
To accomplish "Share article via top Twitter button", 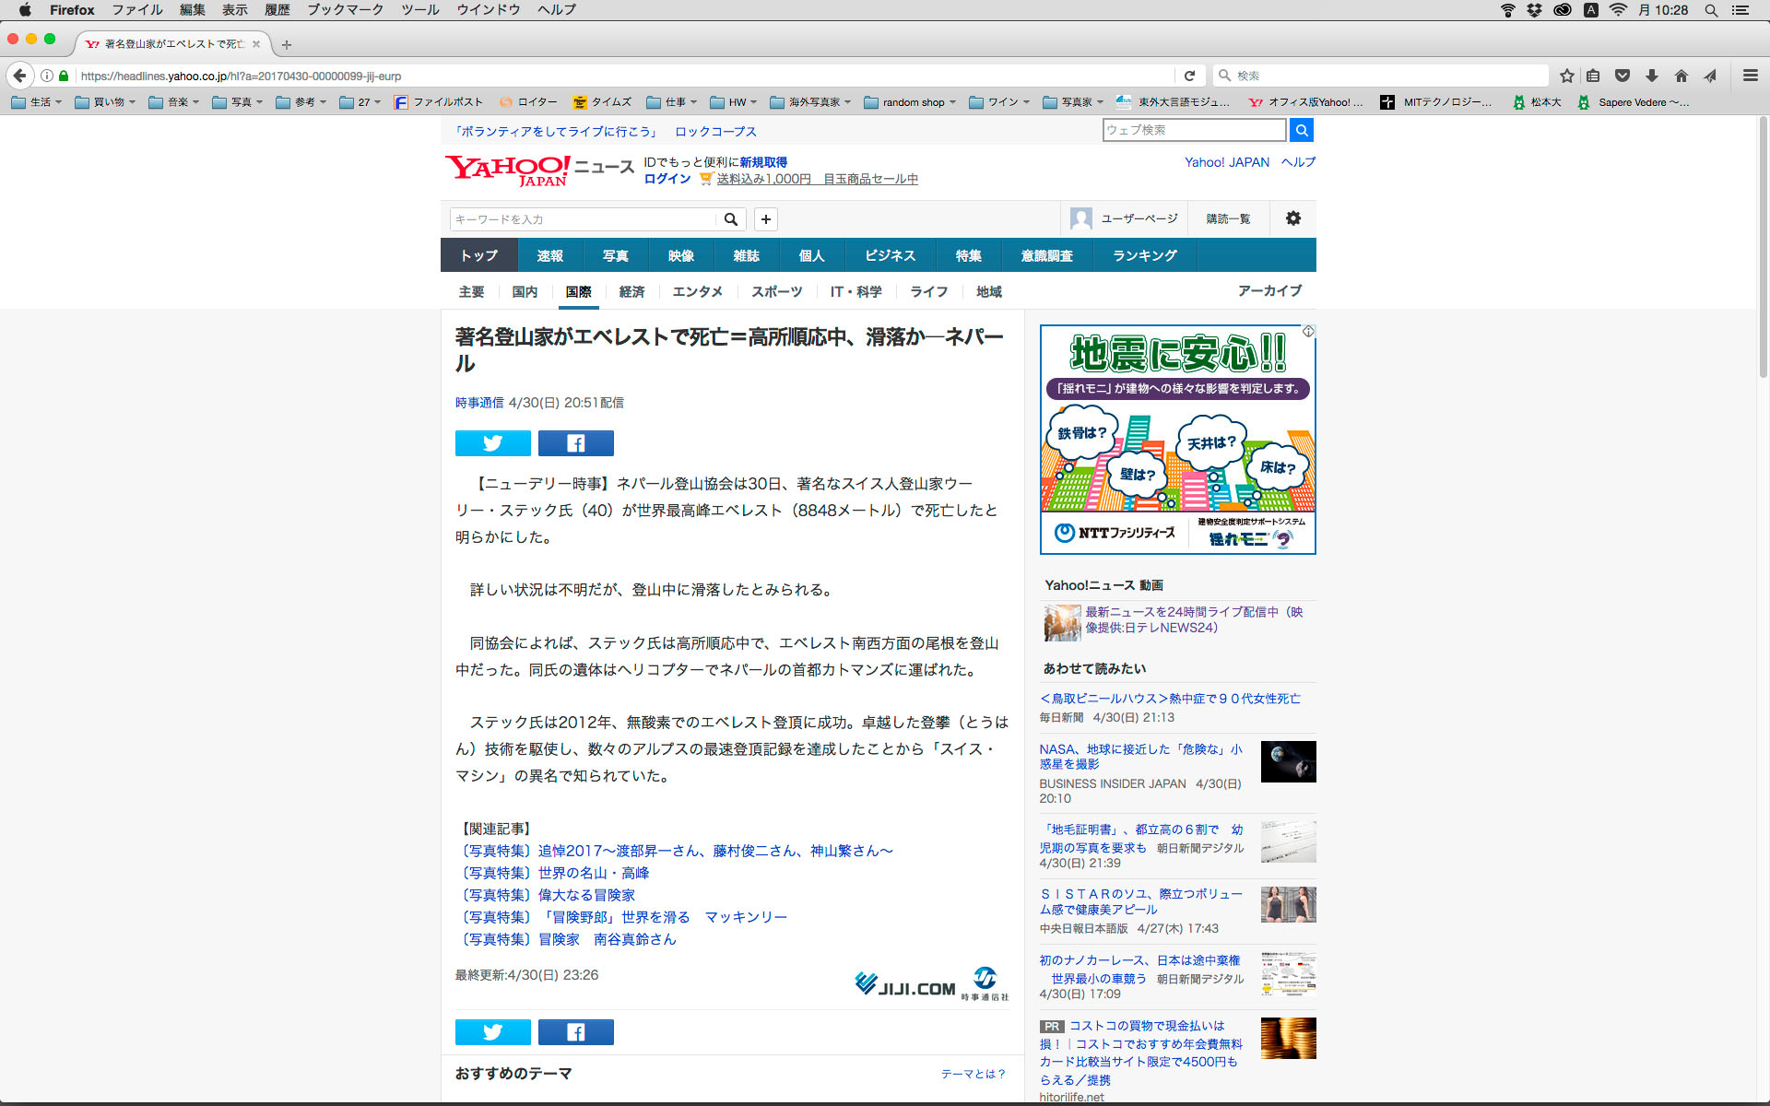I will tap(492, 443).
